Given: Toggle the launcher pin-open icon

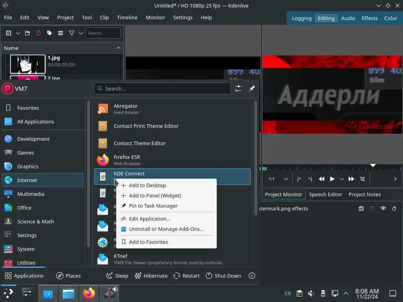Looking at the screenshot, I should click(x=251, y=88).
